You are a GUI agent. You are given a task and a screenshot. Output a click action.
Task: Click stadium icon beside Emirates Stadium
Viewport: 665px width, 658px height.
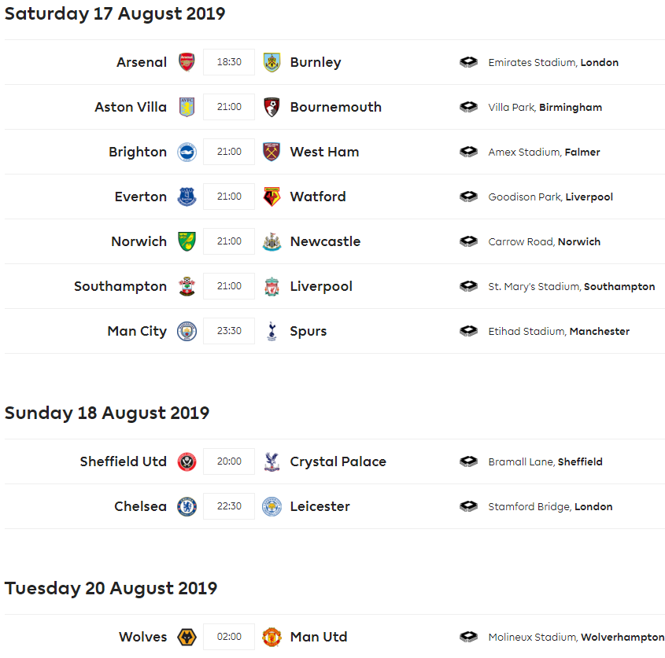[468, 62]
